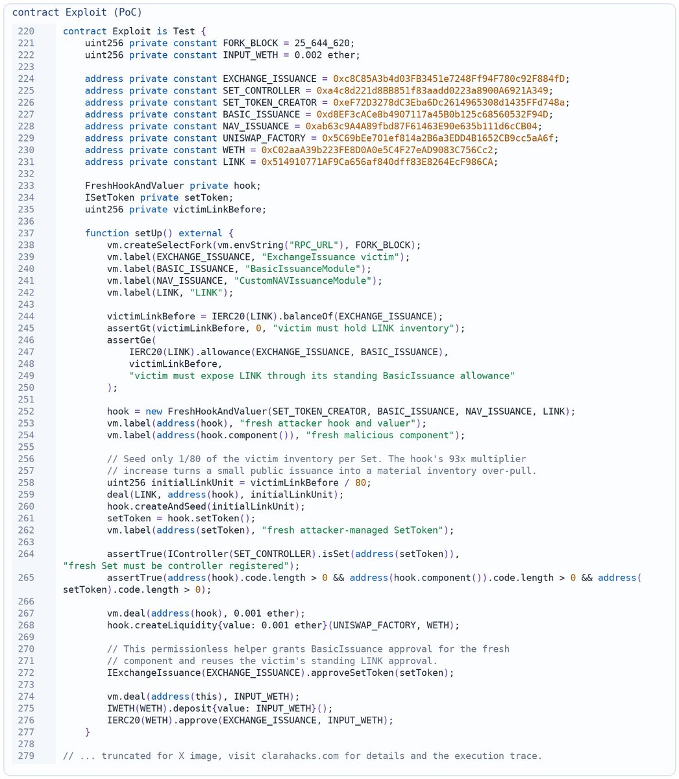Screen dimensions: 679x779
Task: Click the '0.002 ether' value
Action: pos(325,55)
